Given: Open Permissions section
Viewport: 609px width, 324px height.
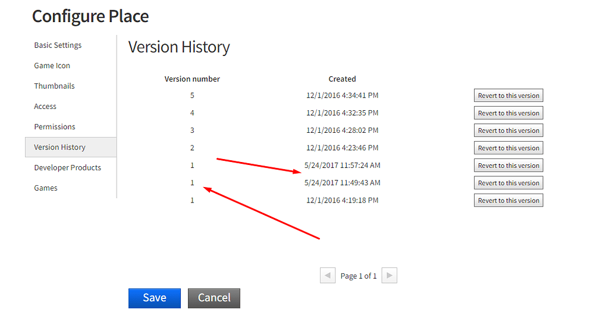Looking at the screenshot, I should tap(55, 127).
